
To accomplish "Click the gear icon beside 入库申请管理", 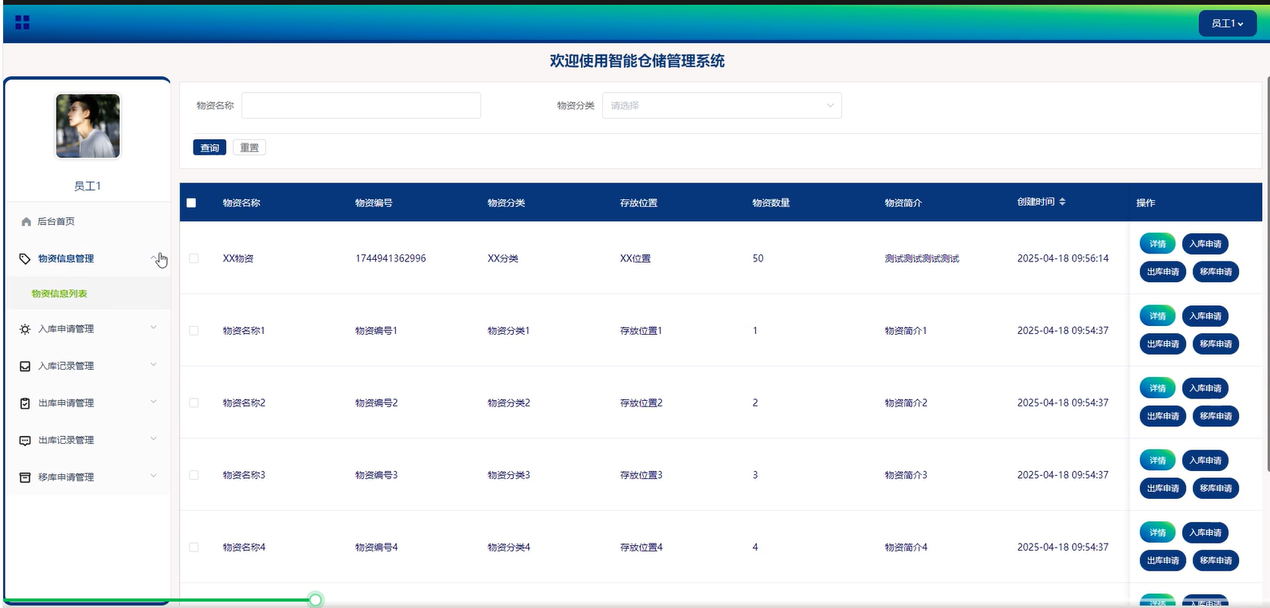I will point(25,329).
